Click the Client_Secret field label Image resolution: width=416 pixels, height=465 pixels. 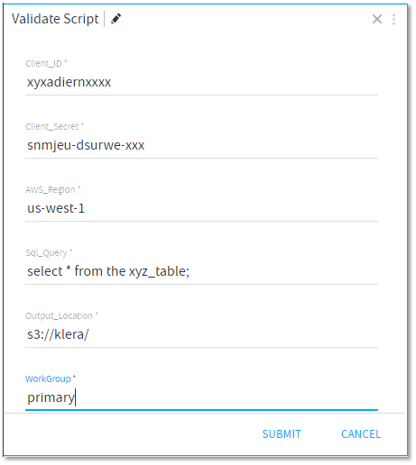click(x=52, y=126)
